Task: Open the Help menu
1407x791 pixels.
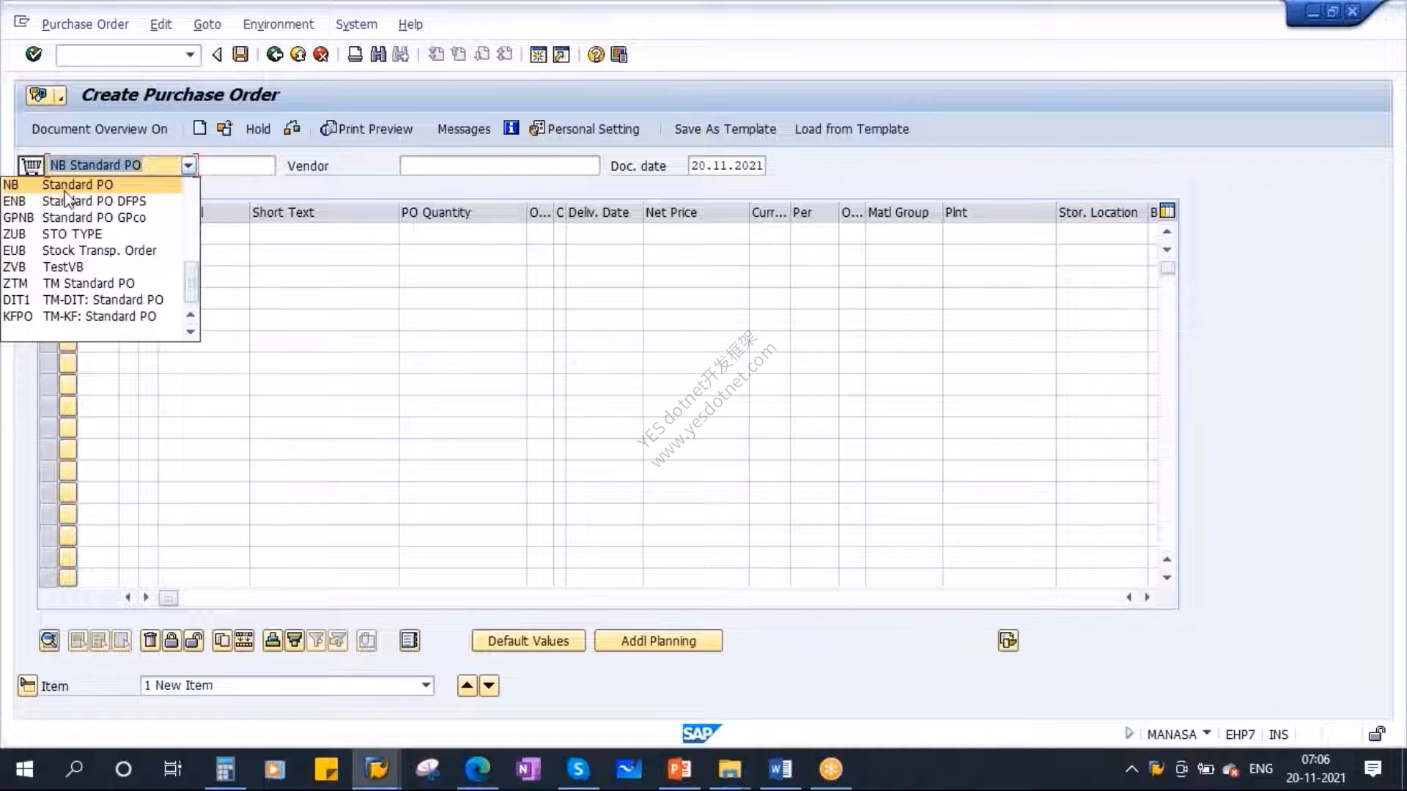Action: pyautogui.click(x=410, y=24)
